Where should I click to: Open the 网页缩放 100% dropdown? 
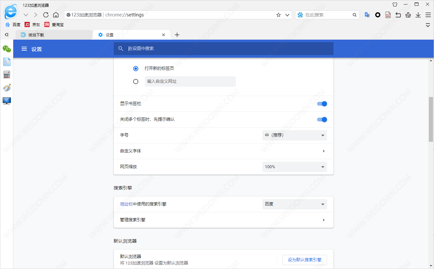[295, 167]
